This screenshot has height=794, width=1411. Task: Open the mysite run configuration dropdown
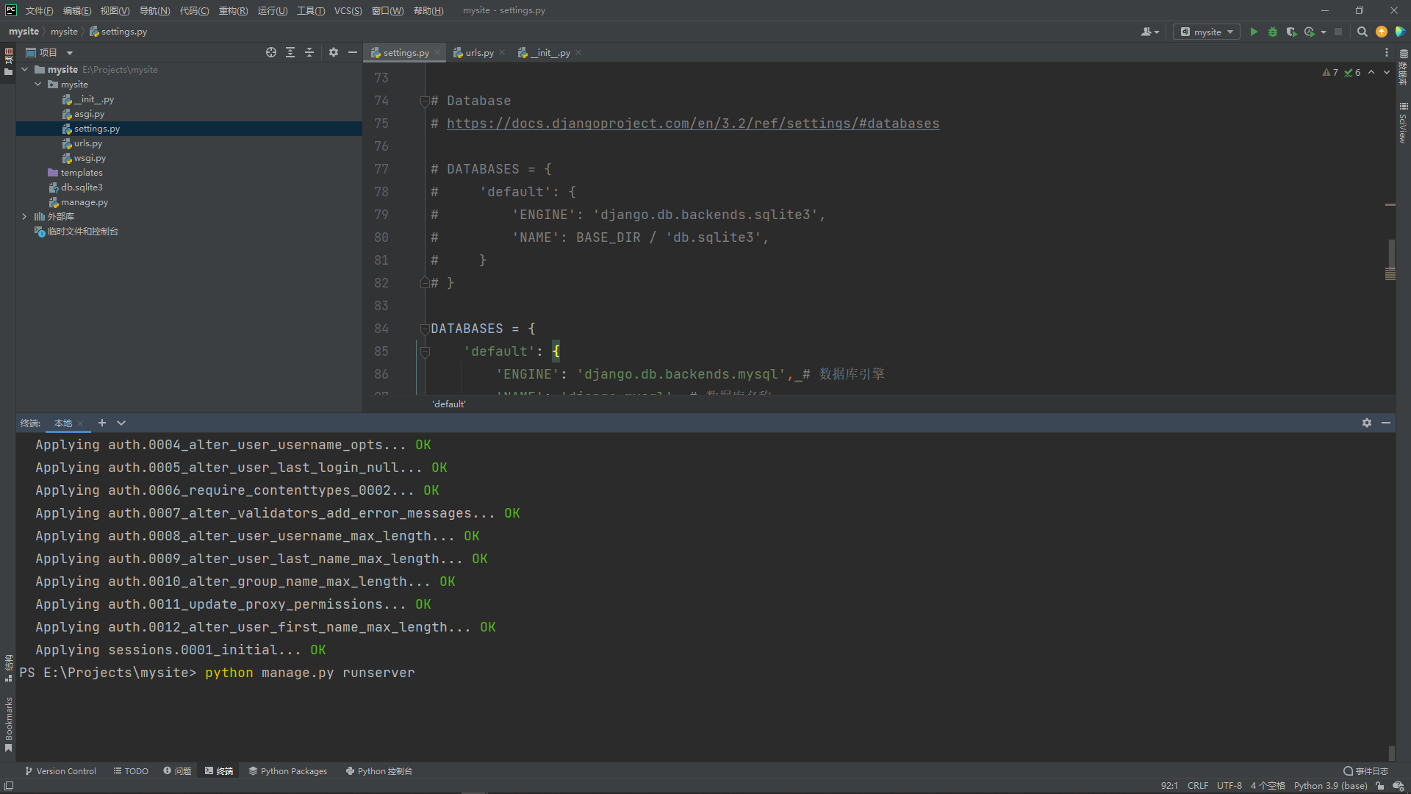pos(1207,32)
